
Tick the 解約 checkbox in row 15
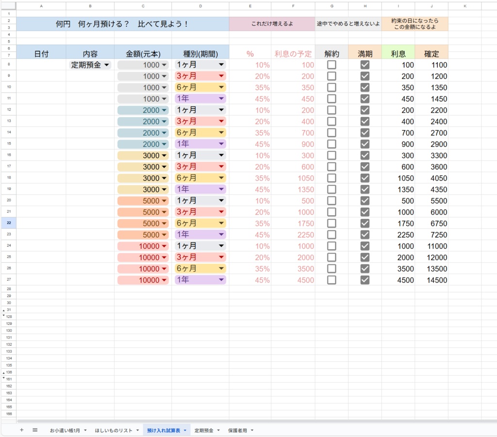click(332, 144)
